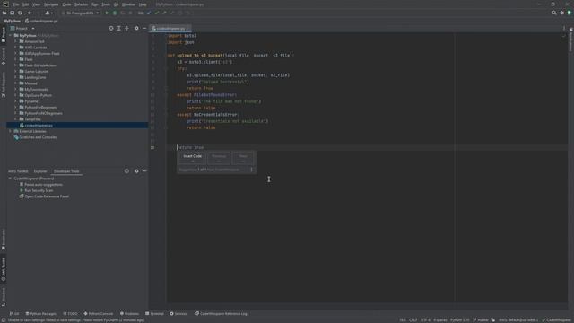Click Next in the suggestion popup
The height and width of the screenshot is (323, 574).
coord(243,158)
